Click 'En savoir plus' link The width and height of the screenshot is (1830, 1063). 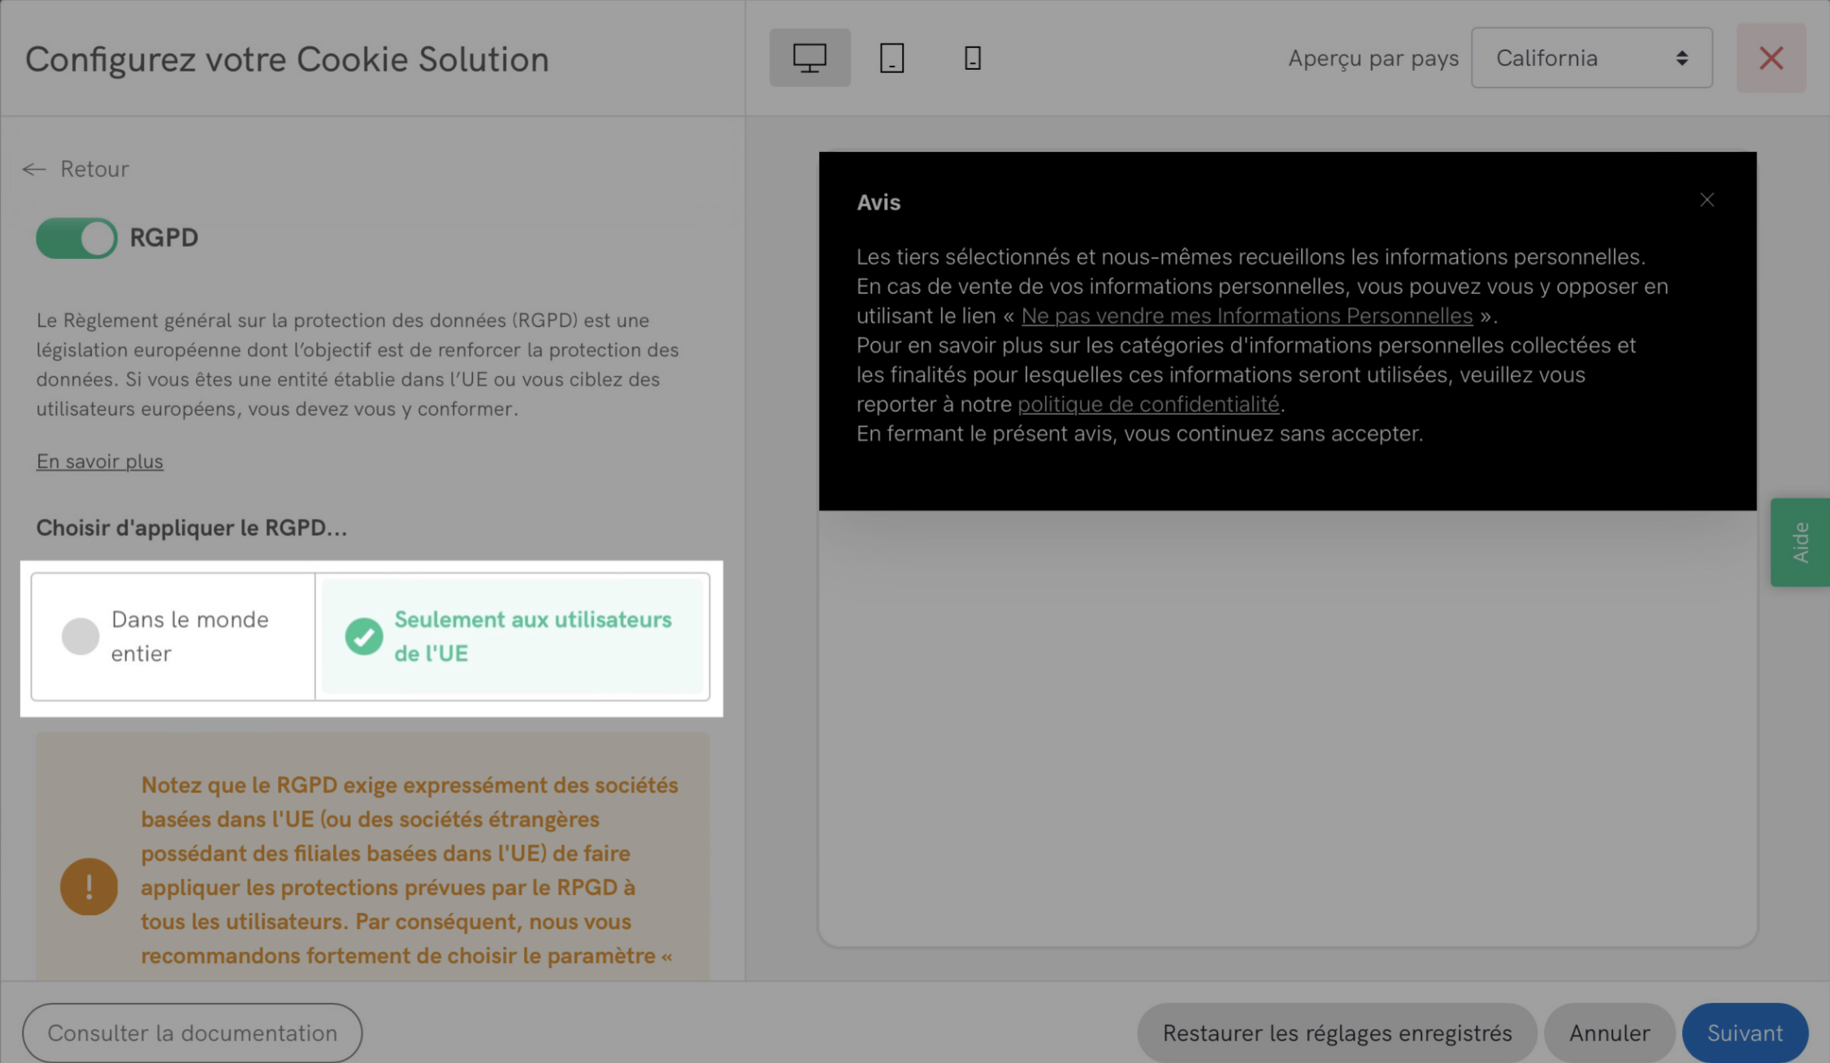click(x=99, y=461)
